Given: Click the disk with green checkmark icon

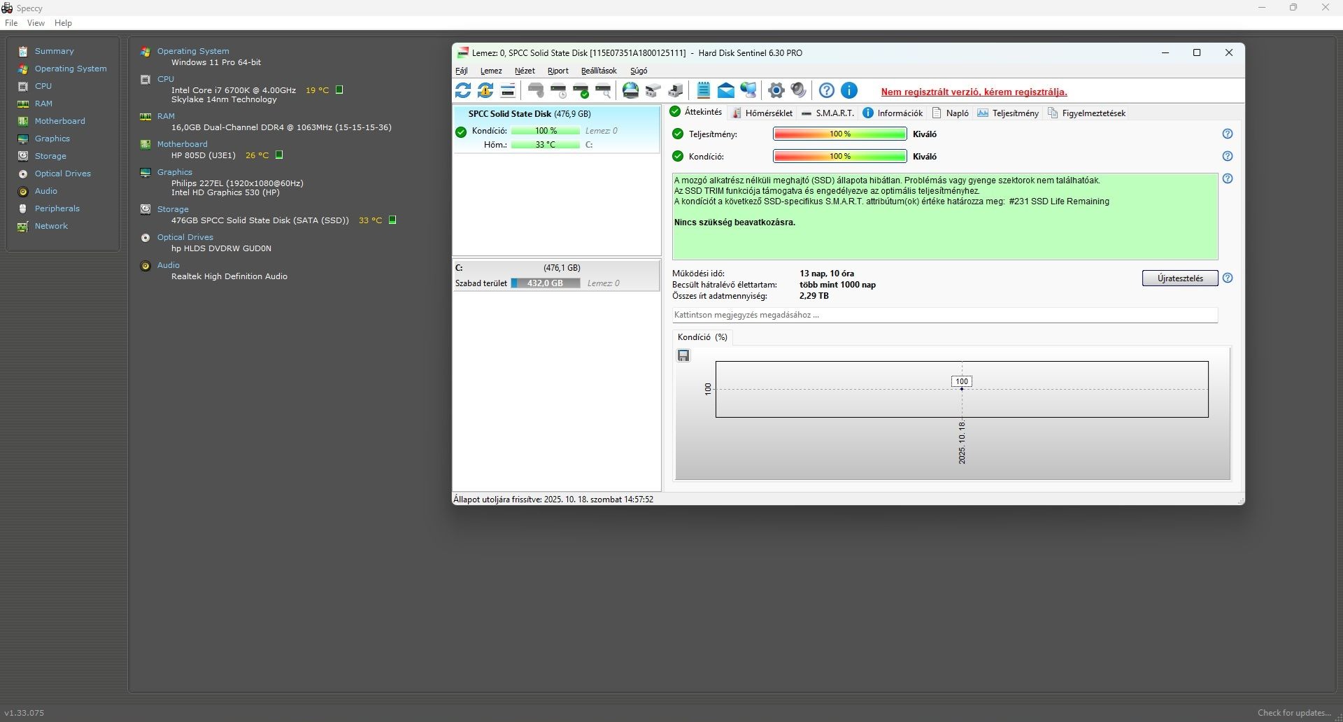Looking at the screenshot, I should [x=581, y=90].
